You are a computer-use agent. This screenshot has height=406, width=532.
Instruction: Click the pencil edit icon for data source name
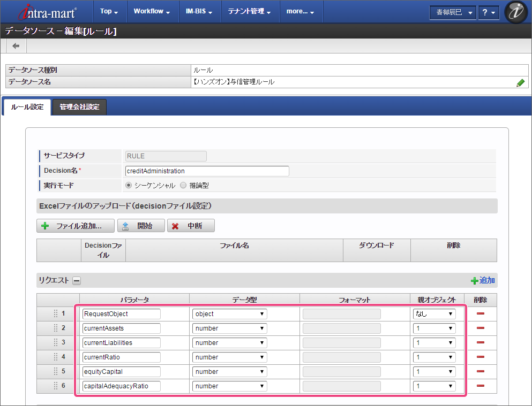coord(520,82)
